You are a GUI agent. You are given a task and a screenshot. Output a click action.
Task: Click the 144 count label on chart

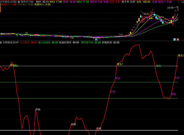coord(121,34)
